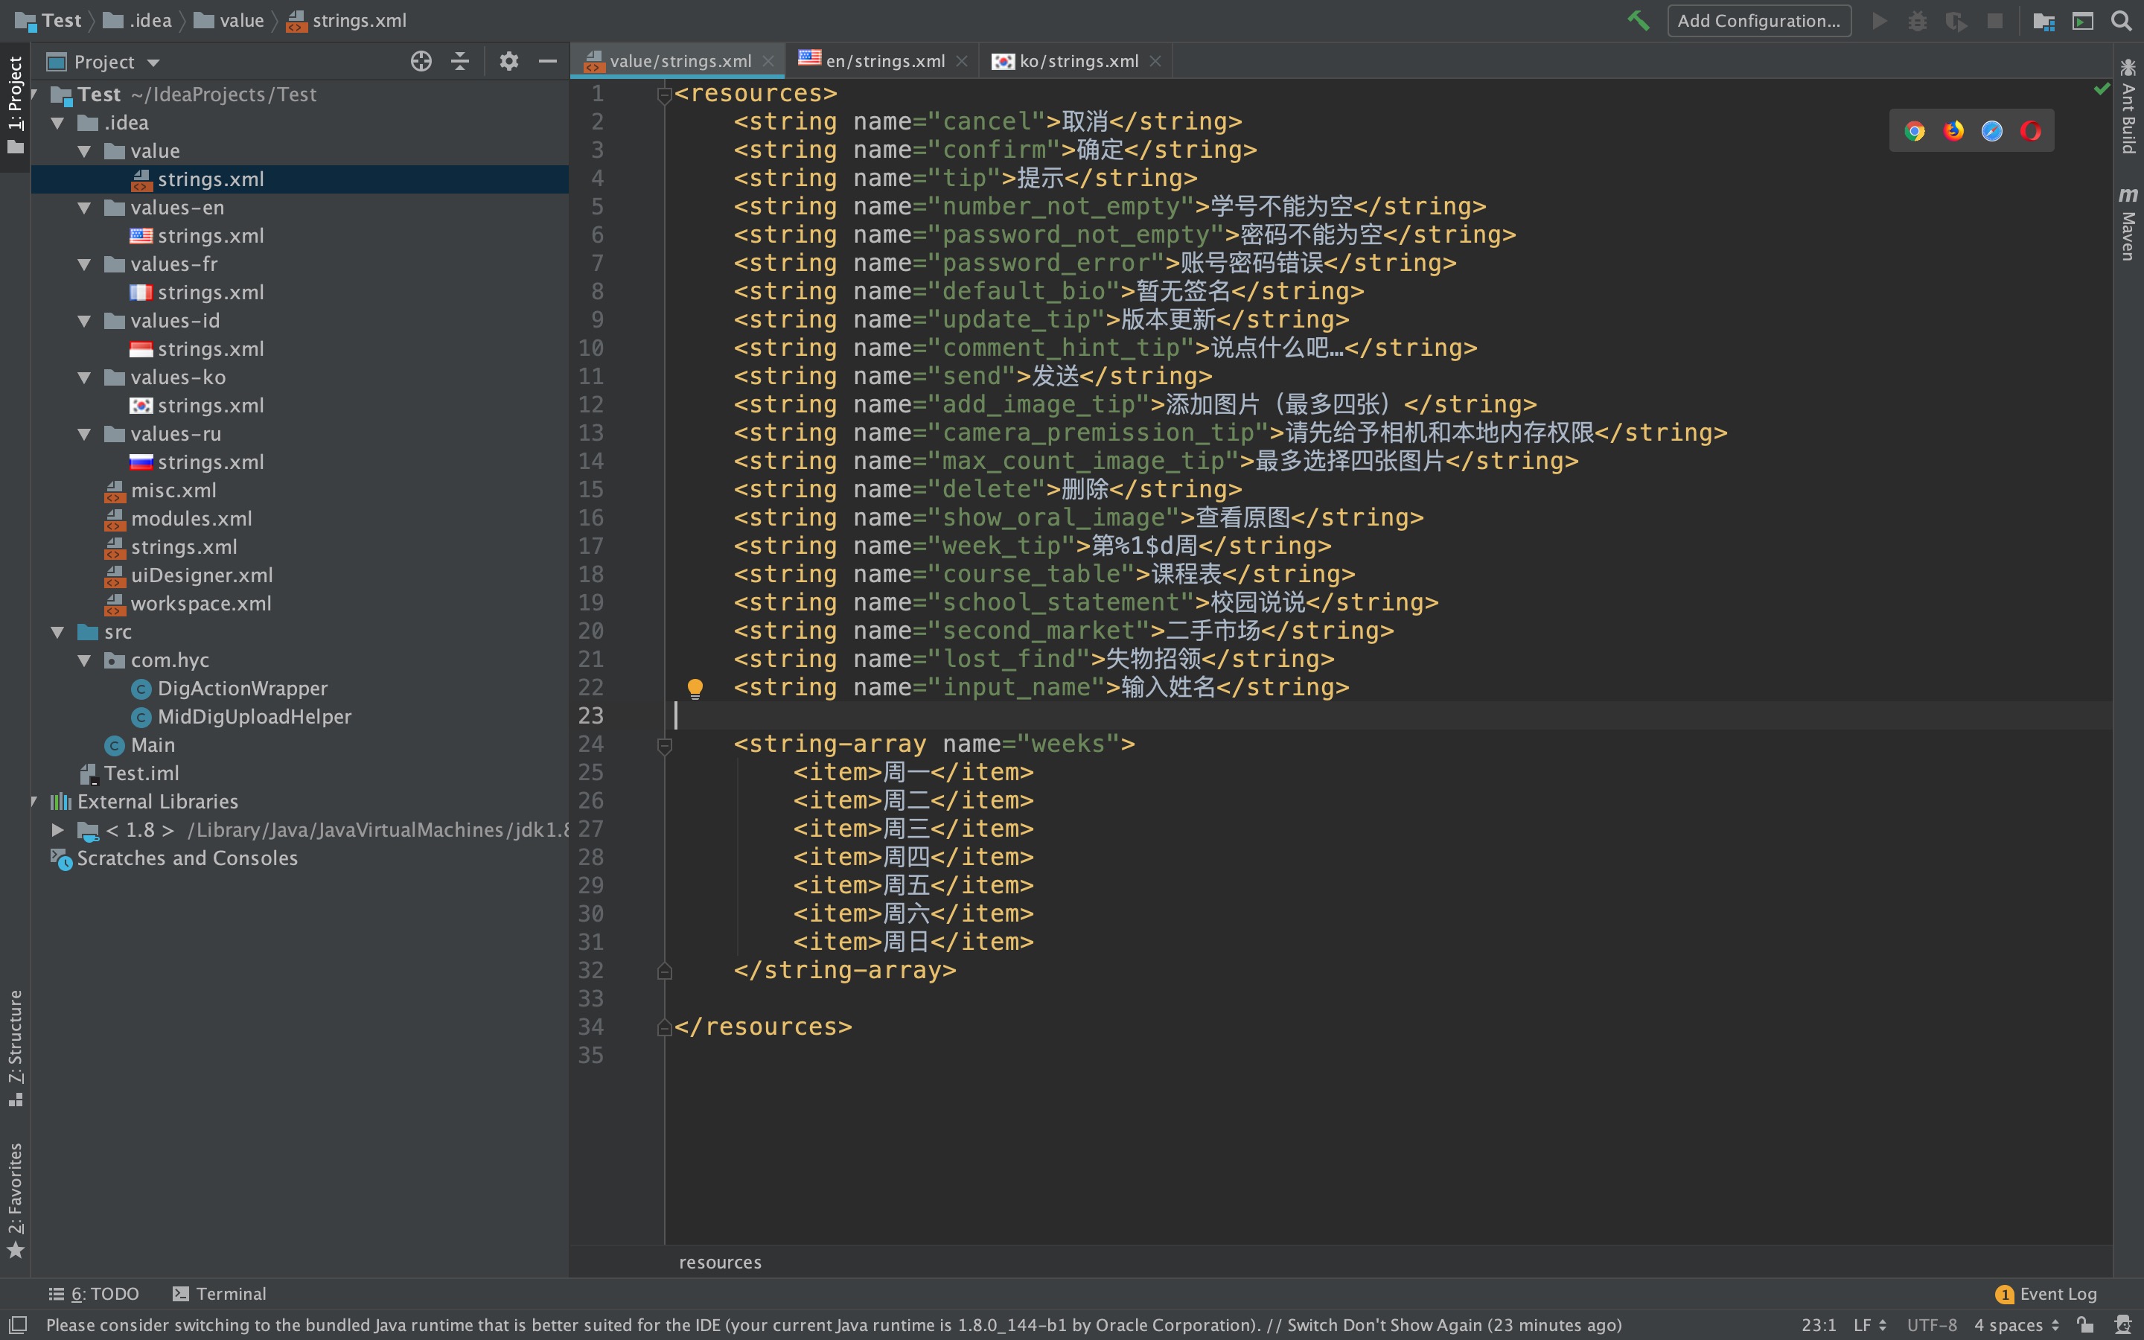Click the Search Everywhere magnifier icon
The width and height of the screenshot is (2144, 1340).
[x=2121, y=20]
